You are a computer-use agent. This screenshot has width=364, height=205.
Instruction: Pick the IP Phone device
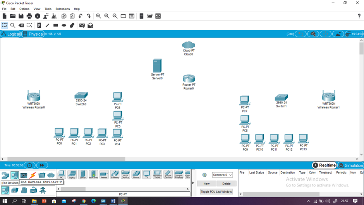115,174
